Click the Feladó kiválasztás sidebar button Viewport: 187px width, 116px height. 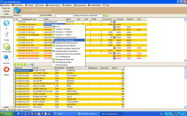pyautogui.click(x=6, y=8)
